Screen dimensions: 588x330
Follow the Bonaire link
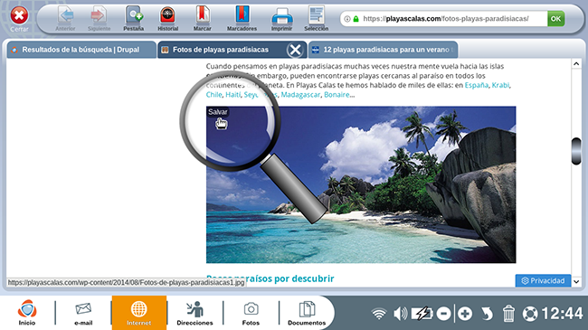(x=337, y=95)
